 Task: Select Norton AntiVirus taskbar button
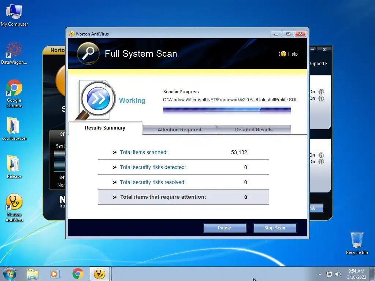pos(100,274)
